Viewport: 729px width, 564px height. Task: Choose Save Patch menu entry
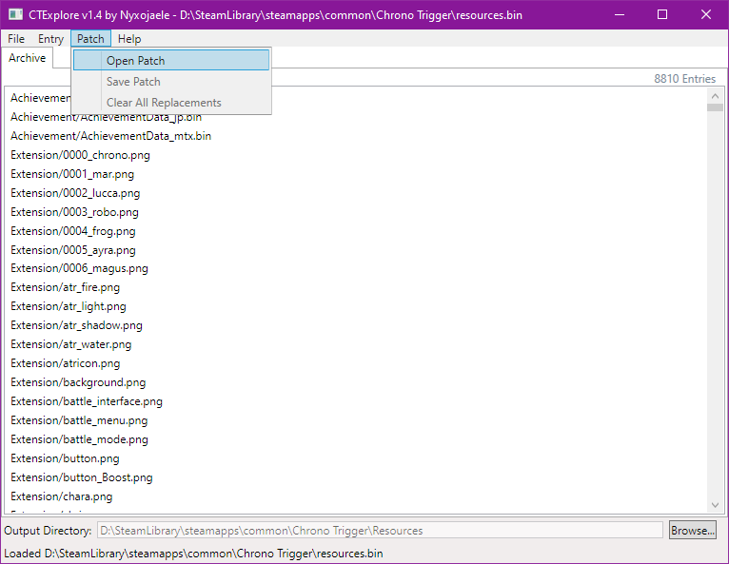pyautogui.click(x=171, y=81)
